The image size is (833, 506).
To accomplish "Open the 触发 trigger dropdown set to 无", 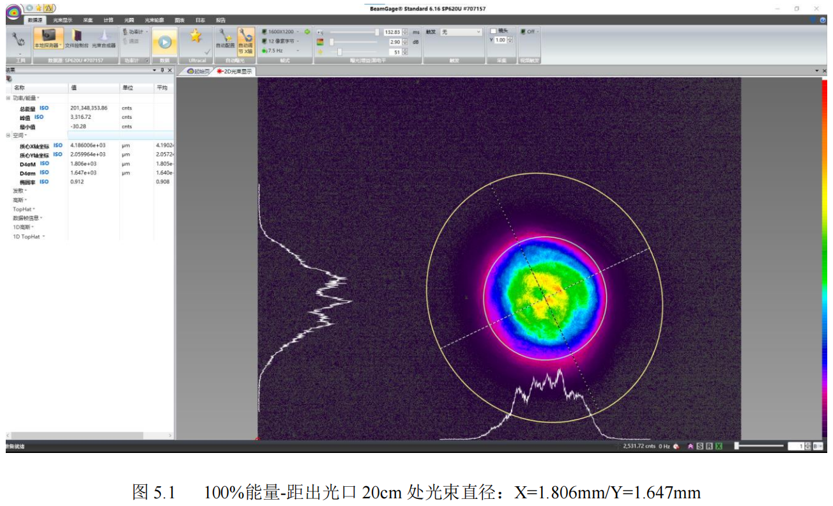I will tap(461, 32).
